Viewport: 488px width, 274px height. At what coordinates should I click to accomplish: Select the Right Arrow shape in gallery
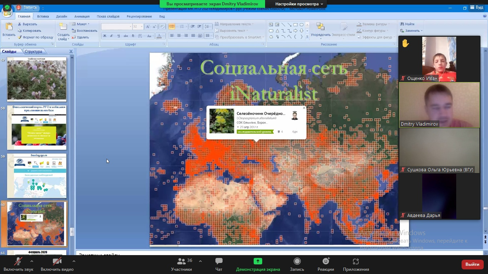[x=295, y=31]
